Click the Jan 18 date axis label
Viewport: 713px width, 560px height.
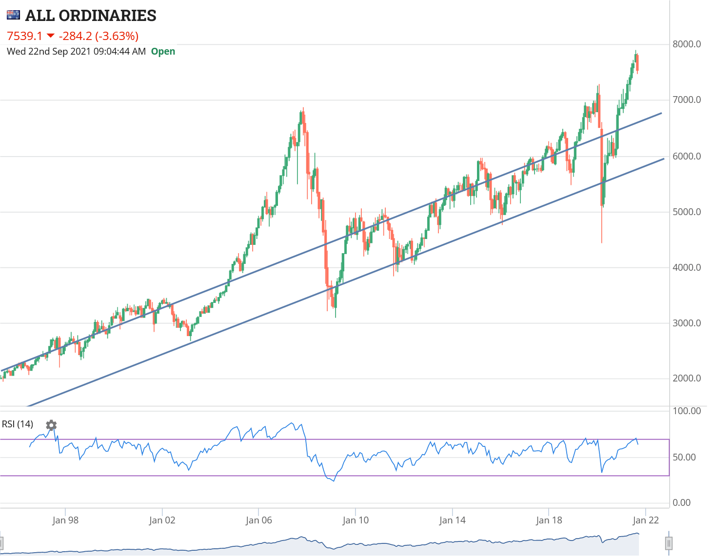point(549,520)
